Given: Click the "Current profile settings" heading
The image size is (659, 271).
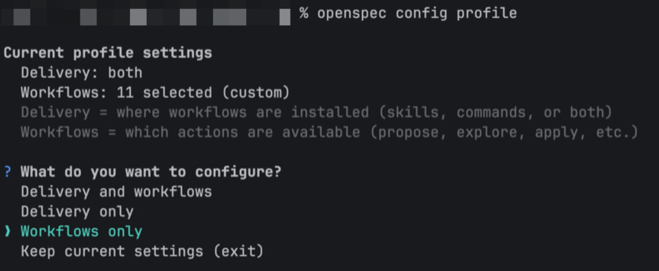Looking at the screenshot, I should 108,52.
